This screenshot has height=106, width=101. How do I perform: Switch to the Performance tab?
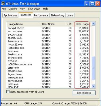point(41,15)
